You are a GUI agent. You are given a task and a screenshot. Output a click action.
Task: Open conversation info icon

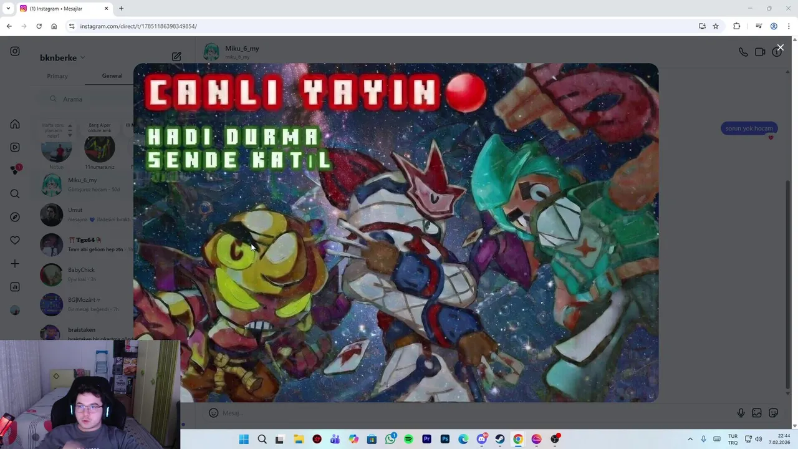click(777, 52)
